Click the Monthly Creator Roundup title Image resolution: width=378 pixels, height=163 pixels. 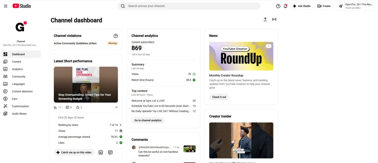click(x=226, y=76)
